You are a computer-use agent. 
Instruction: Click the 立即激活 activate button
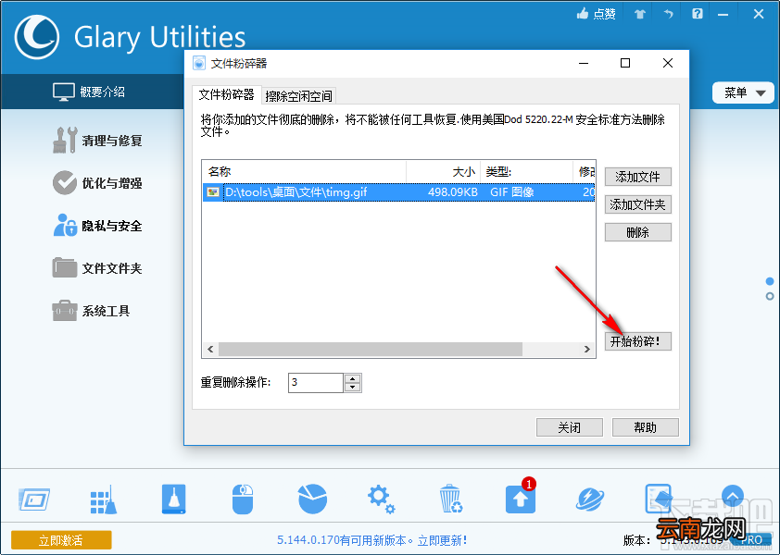tap(61, 540)
